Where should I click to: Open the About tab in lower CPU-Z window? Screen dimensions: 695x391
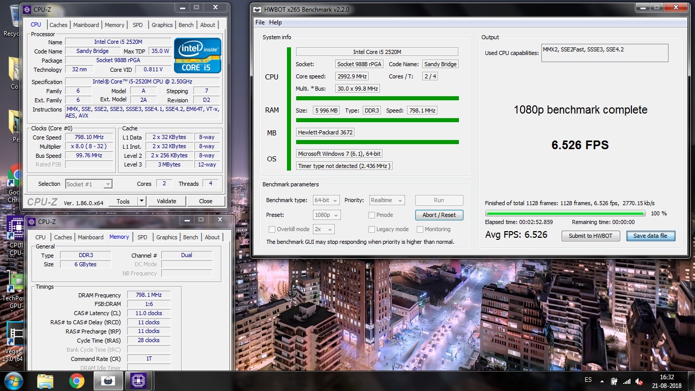(212, 237)
